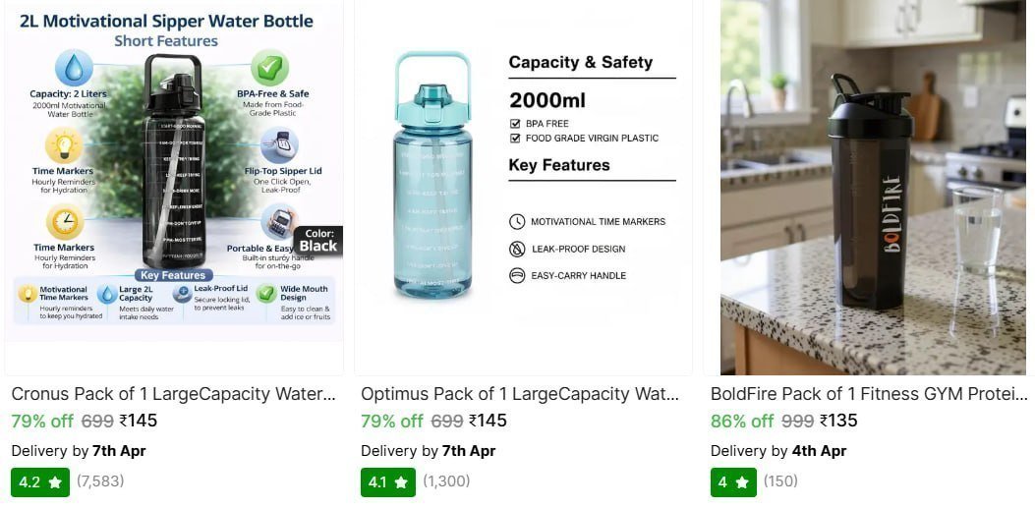Viewport: 1035px width, 508px height.
Task: Open the BoldFire shaker bottle kitchen photo
Action: [872, 187]
